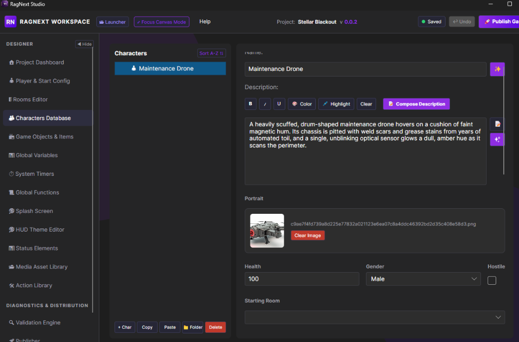Toggle Focus Canvas Mode

pyautogui.click(x=162, y=22)
